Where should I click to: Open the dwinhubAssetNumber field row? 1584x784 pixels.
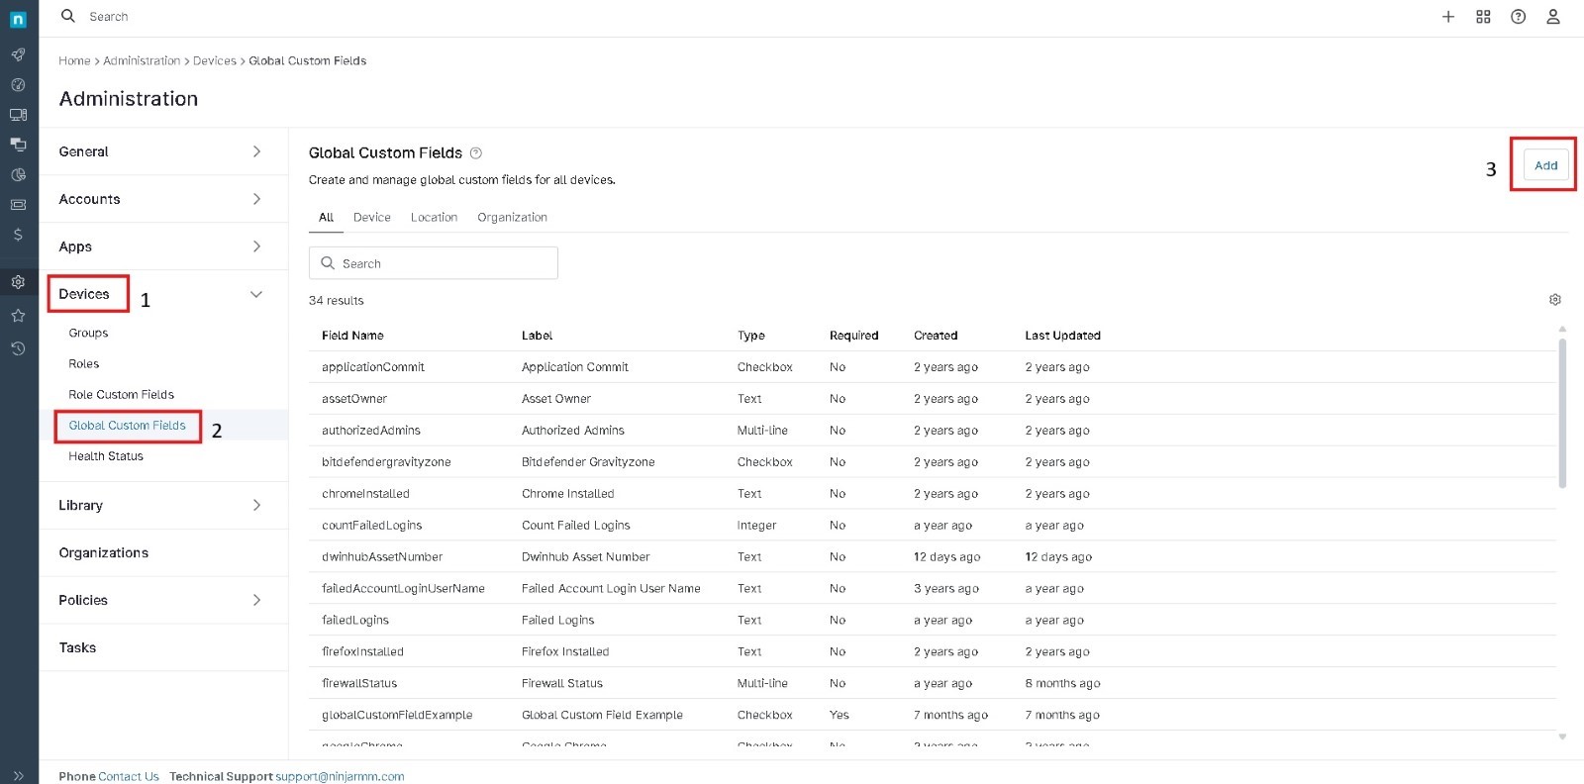coord(933,557)
